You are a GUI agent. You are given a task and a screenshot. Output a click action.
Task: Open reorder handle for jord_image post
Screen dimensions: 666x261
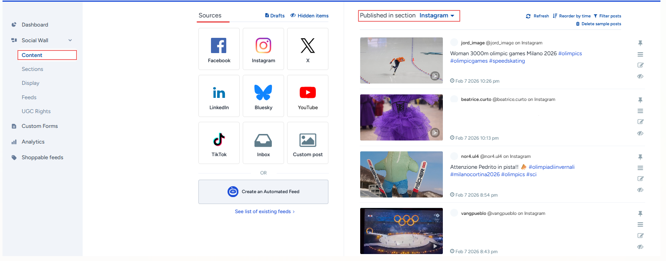pyautogui.click(x=640, y=54)
